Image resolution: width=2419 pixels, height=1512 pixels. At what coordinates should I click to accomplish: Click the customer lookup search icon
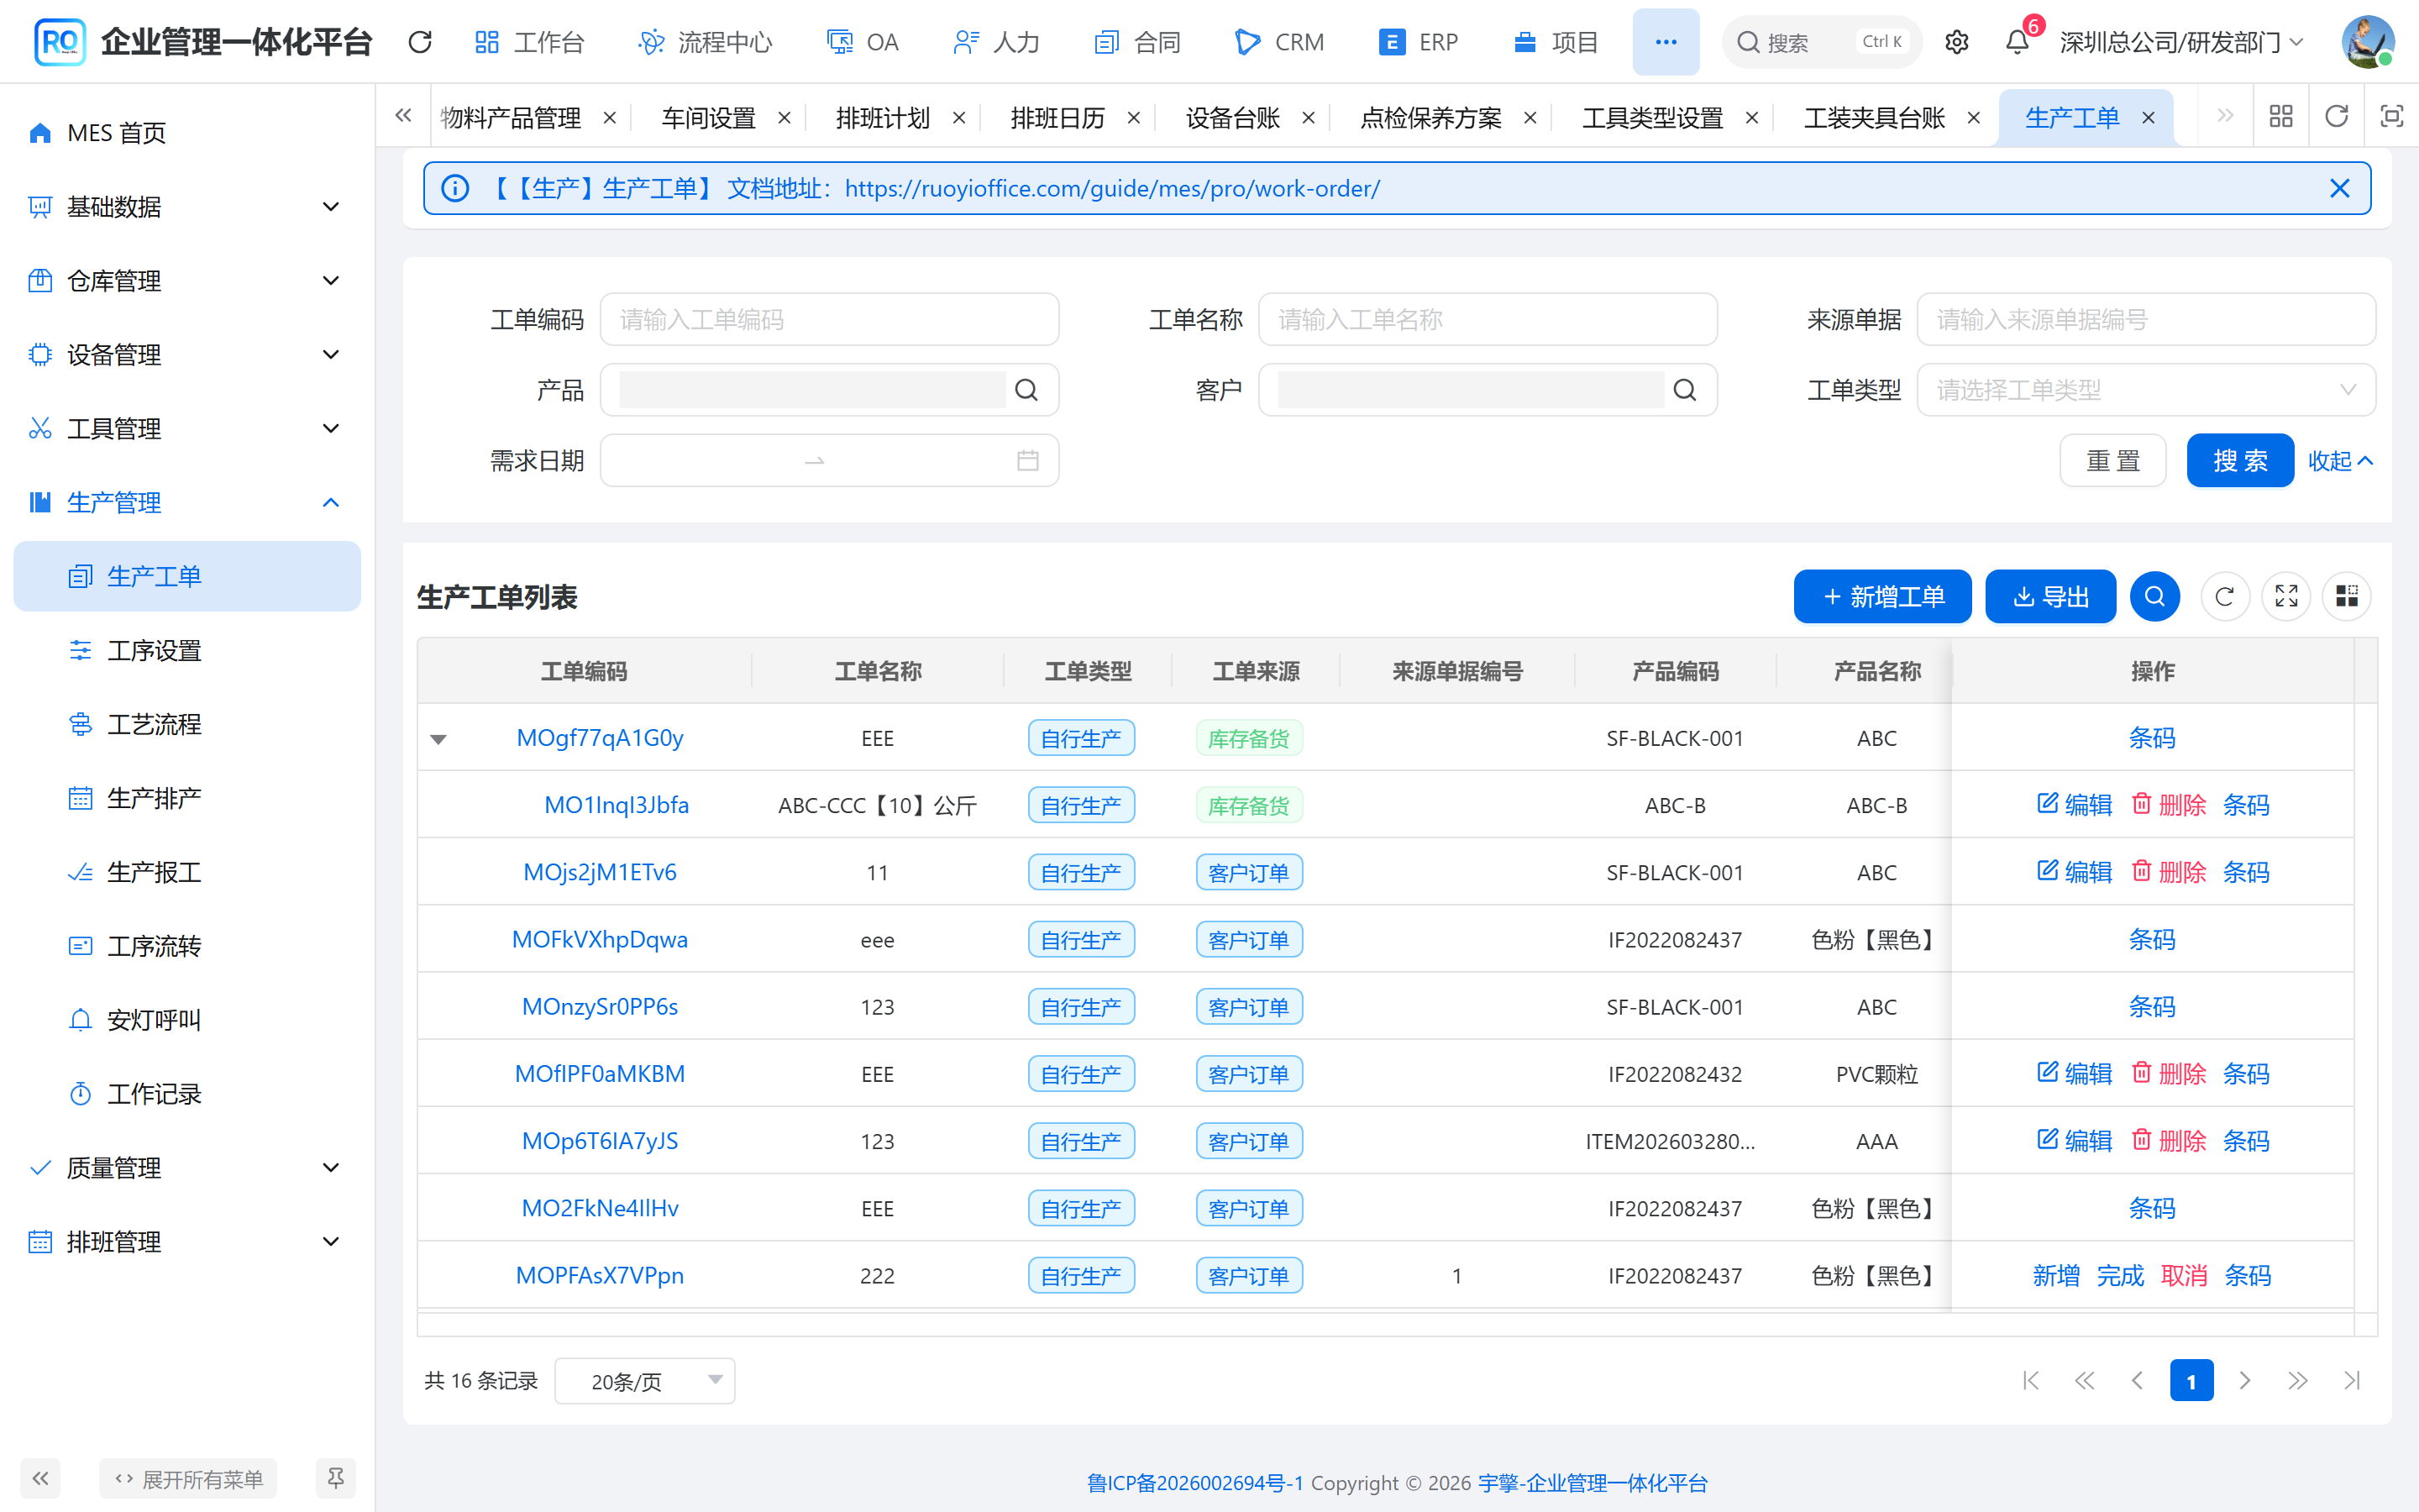1684,390
